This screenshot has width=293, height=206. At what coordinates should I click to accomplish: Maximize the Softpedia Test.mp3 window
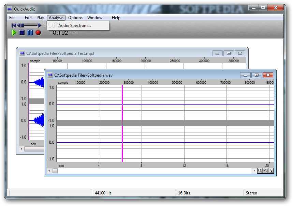229,53
